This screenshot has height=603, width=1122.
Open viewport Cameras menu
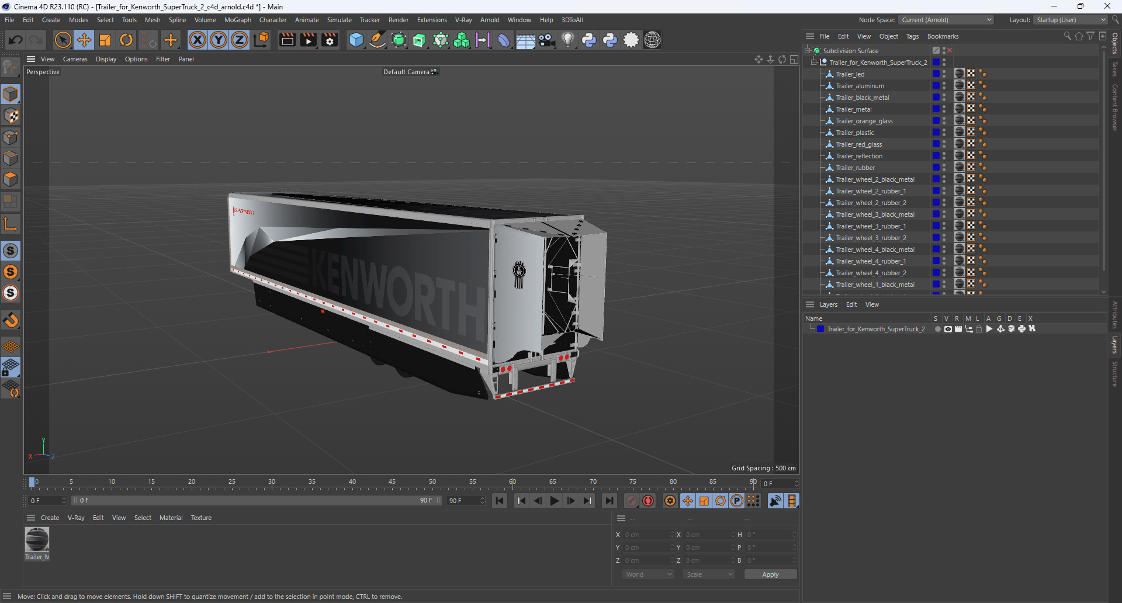pyautogui.click(x=75, y=59)
